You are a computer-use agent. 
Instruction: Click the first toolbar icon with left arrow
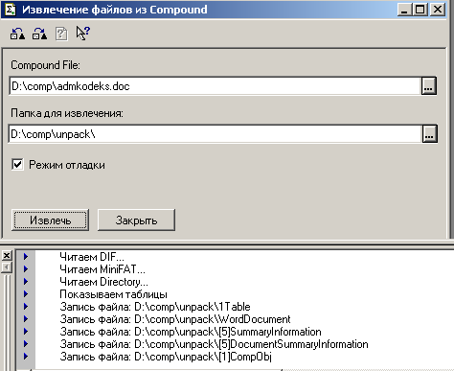pyautogui.click(x=18, y=34)
